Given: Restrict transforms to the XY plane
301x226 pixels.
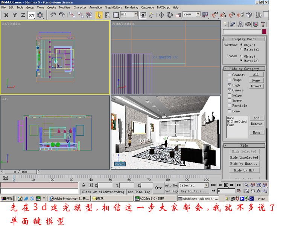Looking at the screenshot, I should pos(32,15).
